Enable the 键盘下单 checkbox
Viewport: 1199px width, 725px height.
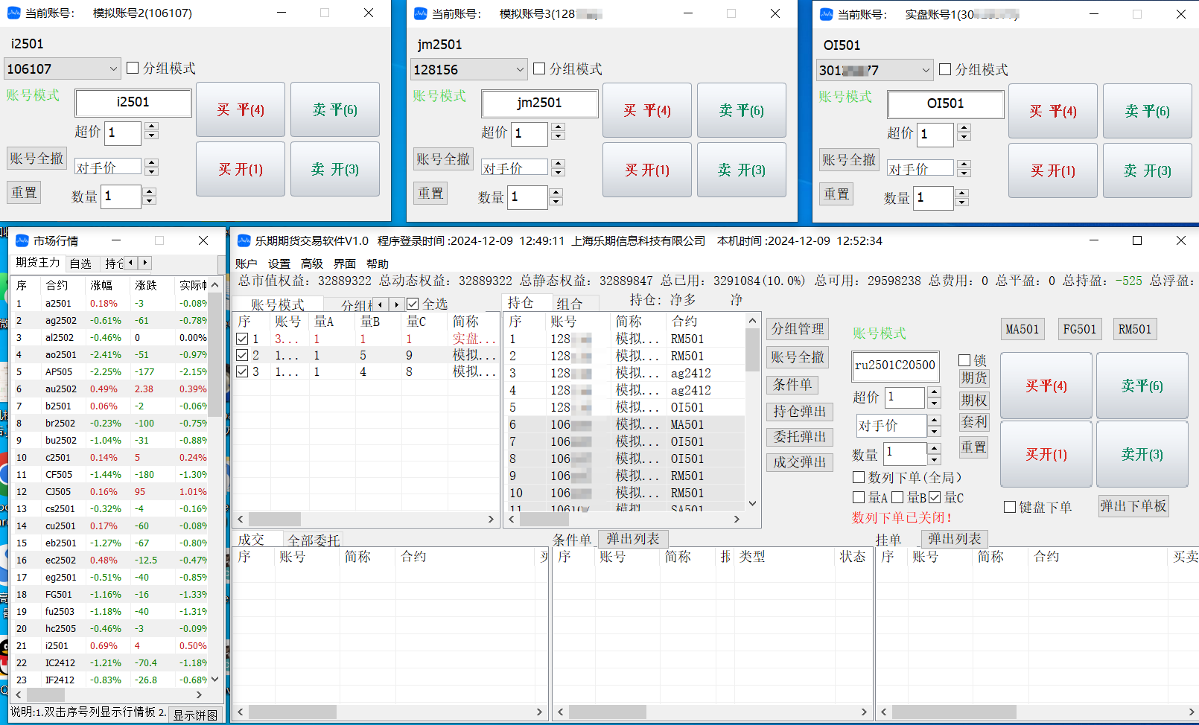pyautogui.click(x=1010, y=507)
